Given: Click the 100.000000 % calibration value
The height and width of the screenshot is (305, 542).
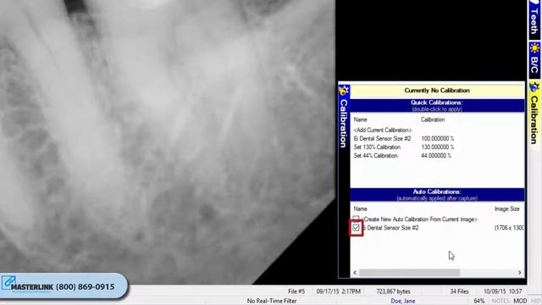Looking at the screenshot, I should click(x=437, y=139).
